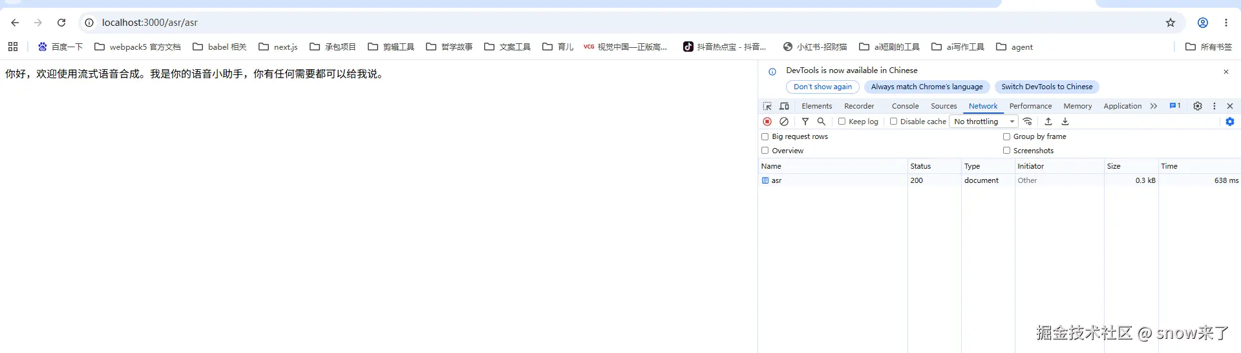Image resolution: width=1241 pixels, height=353 pixels.
Task: Open the 所有书签 all bookmarks folder
Action: [1209, 47]
